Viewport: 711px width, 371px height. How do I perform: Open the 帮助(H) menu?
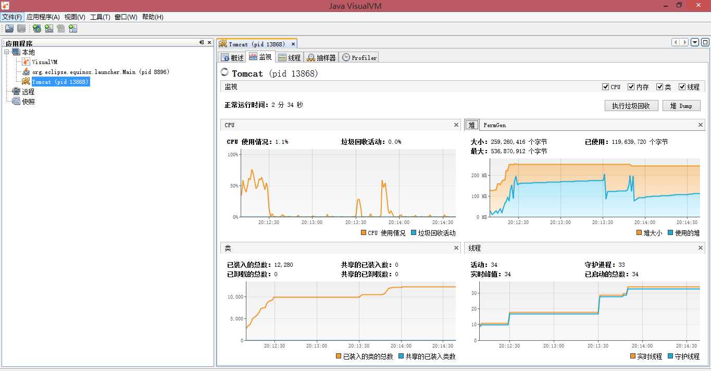click(x=153, y=17)
